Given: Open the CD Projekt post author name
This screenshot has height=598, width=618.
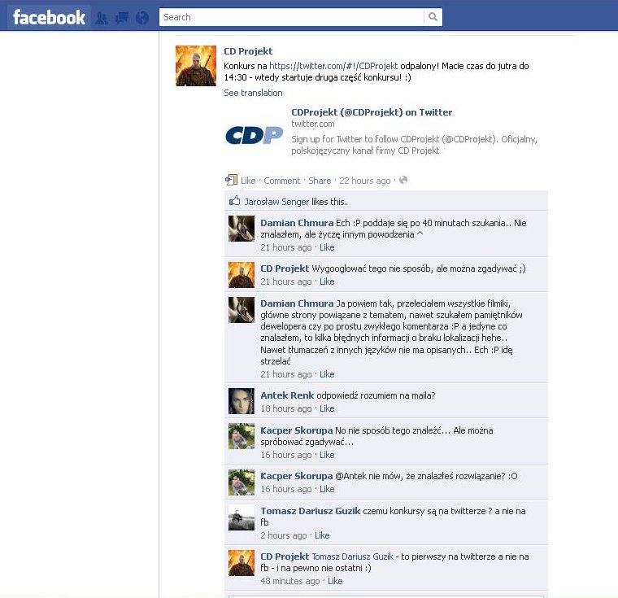Looking at the screenshot, I should tap(248, 51).
